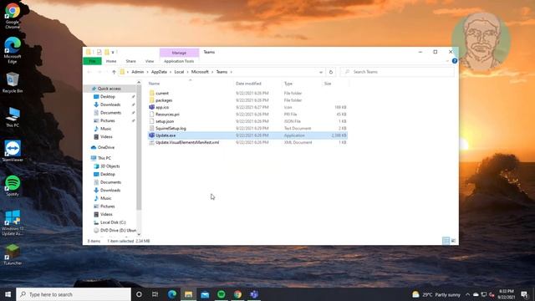Open DVD Drive (D:) in sidebar
The image size is (535, 301).
118,231
